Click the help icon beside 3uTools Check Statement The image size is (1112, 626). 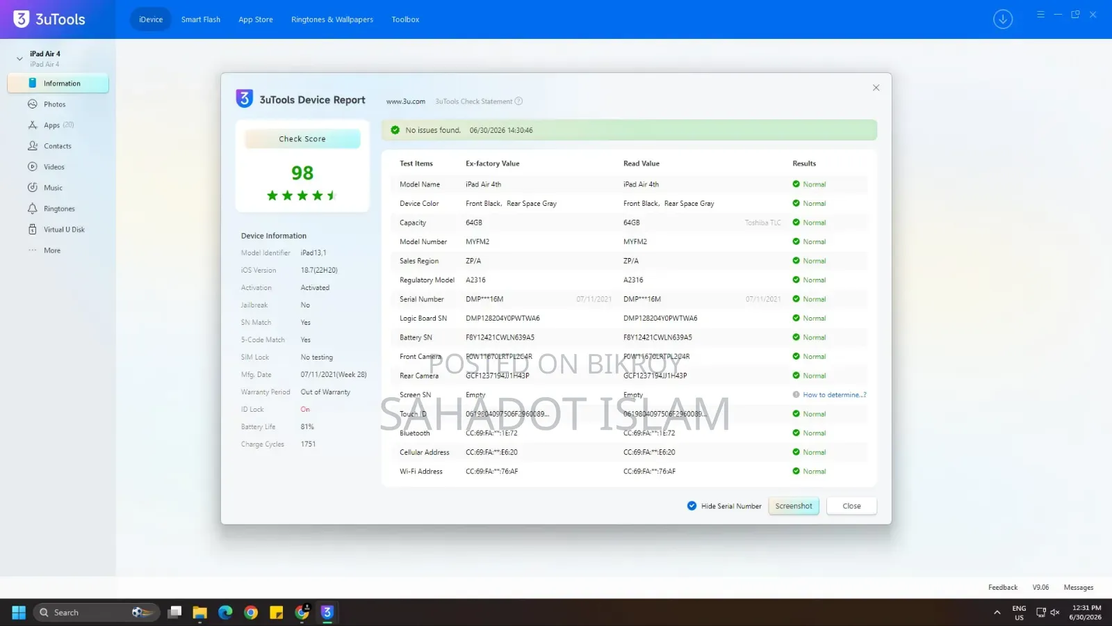[518, 102]
